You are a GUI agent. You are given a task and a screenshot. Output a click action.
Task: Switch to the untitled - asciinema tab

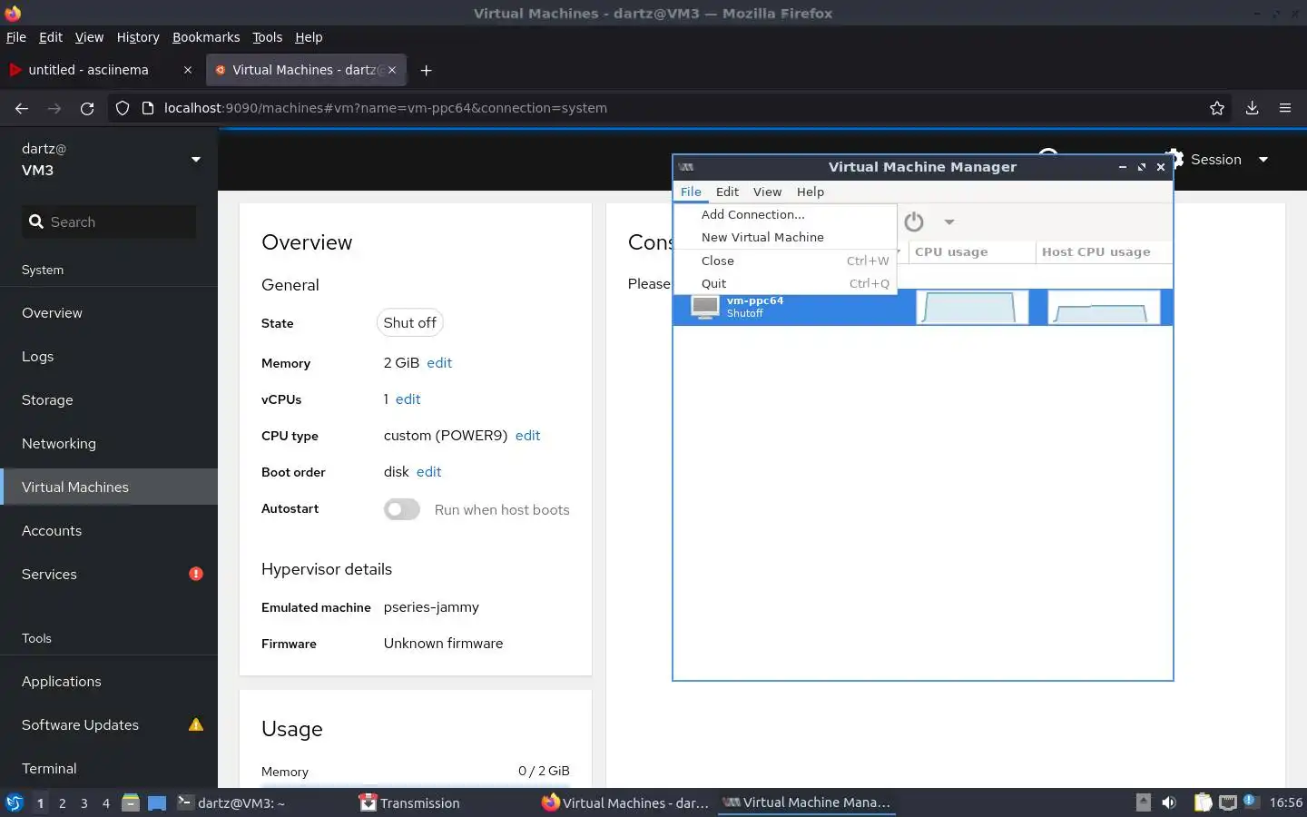point(100,70)
